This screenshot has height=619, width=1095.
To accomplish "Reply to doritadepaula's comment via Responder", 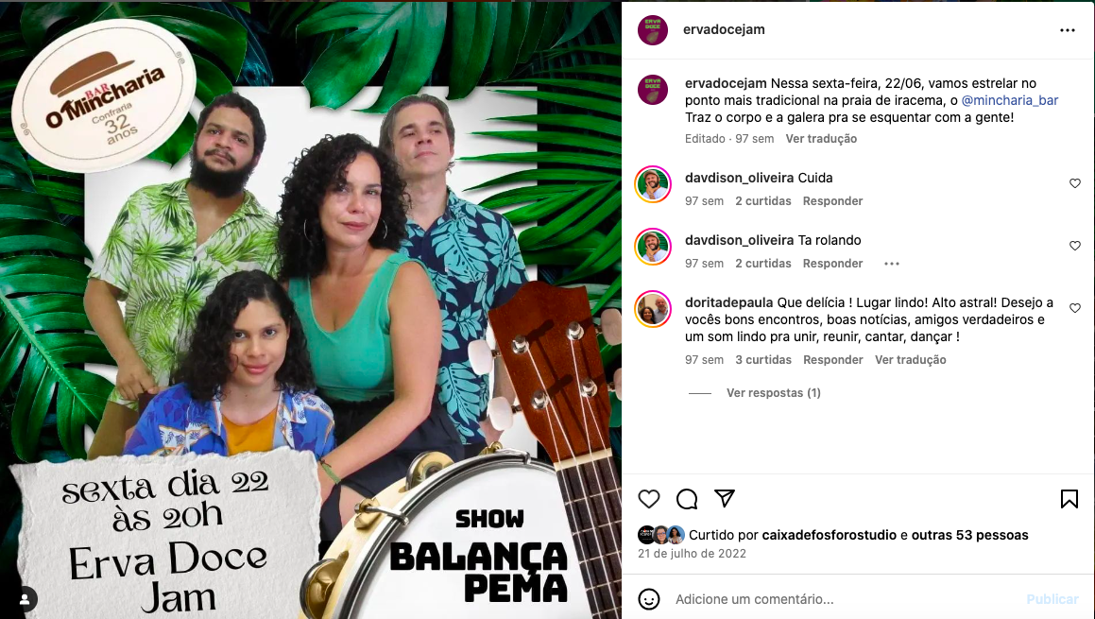I will pyautogui.click(x=832, y=360).
